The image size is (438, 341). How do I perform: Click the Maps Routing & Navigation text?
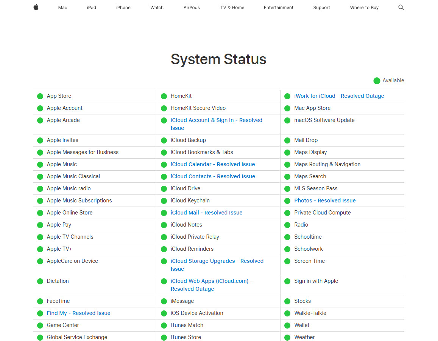coord(327,164)
